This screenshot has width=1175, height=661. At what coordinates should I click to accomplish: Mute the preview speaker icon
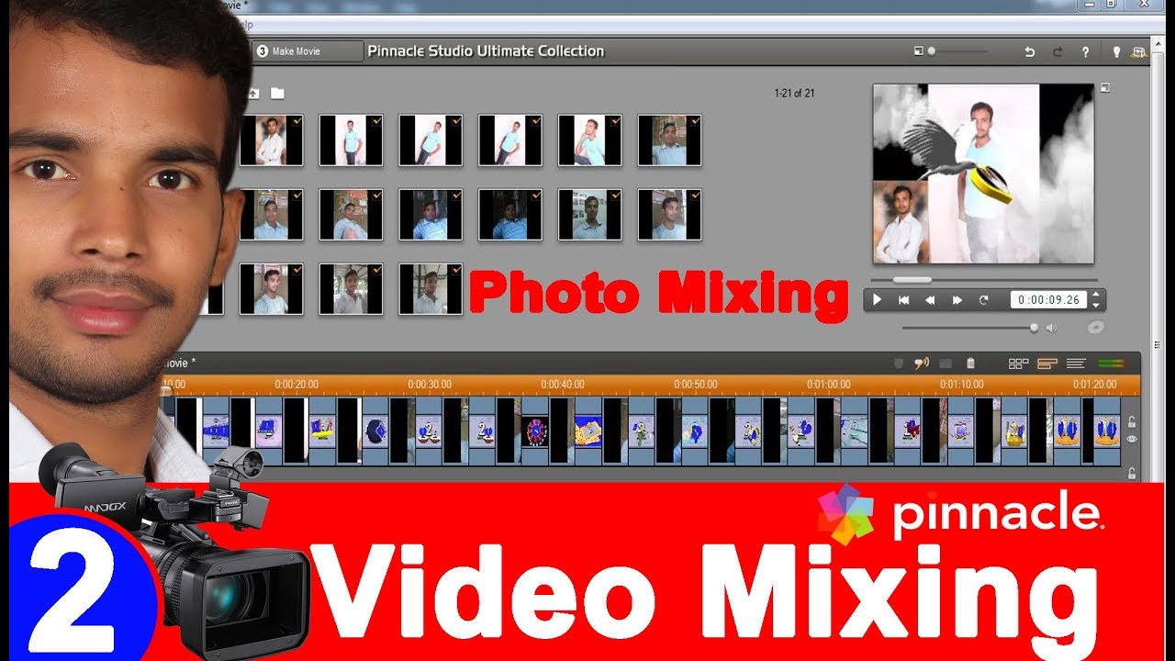tap(1051, 327)
